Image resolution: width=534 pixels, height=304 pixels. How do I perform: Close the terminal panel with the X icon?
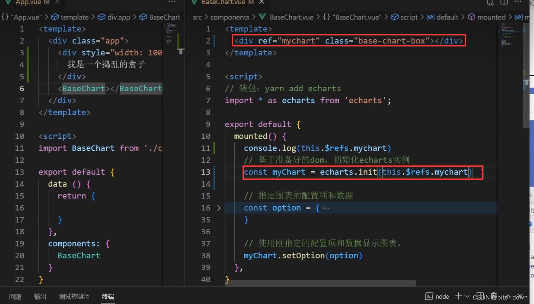[x=520, y=296]
